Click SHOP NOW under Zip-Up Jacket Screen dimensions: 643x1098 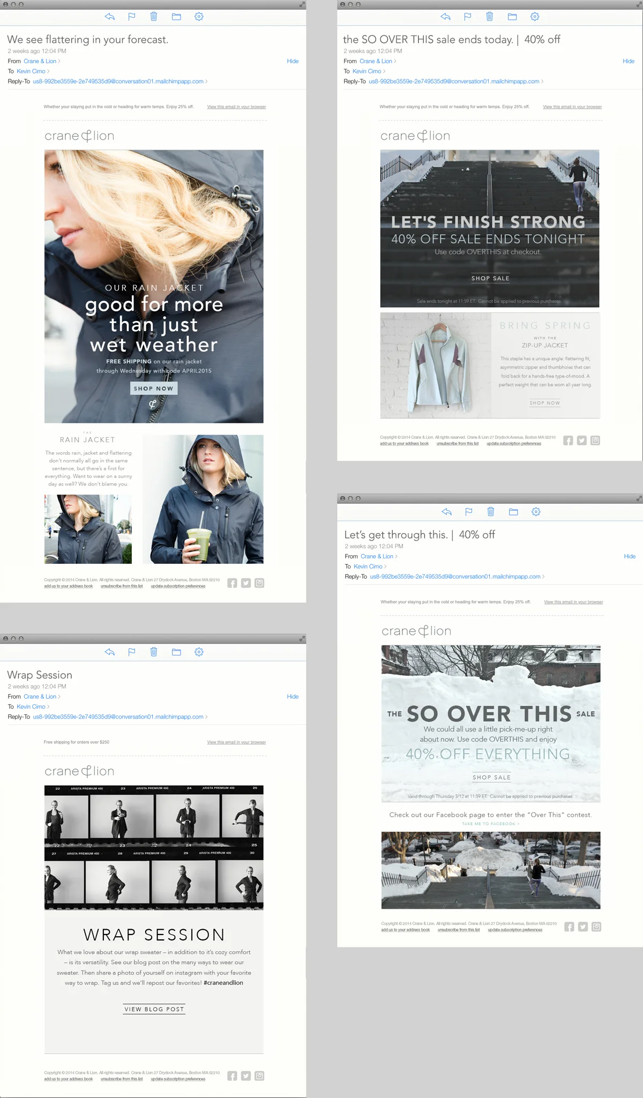(x=545, y=403)
